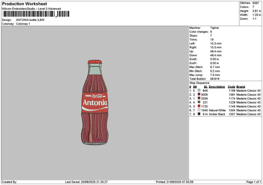The height and width of the screenshot is (185, 263).
Task: Click the Description column header
Action: (x=217, y=87)
